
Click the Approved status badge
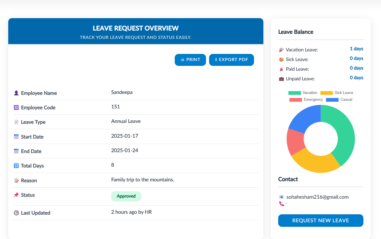[x=126, y=196]
